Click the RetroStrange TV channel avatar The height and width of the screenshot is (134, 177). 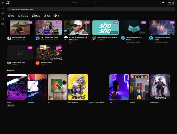[9, 38]
